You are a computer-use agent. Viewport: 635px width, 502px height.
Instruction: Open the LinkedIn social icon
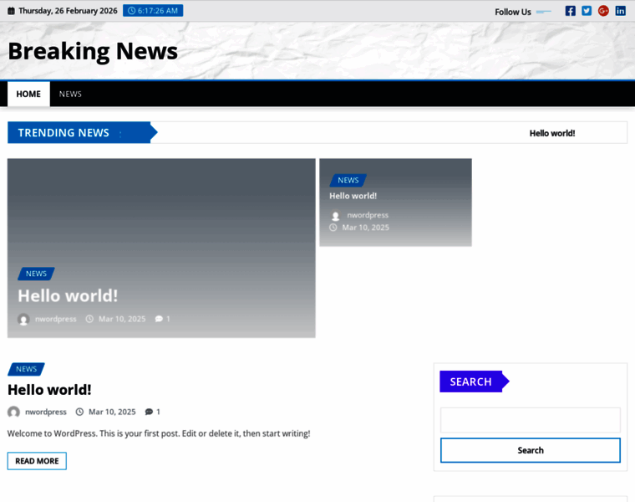pos(620,11)
